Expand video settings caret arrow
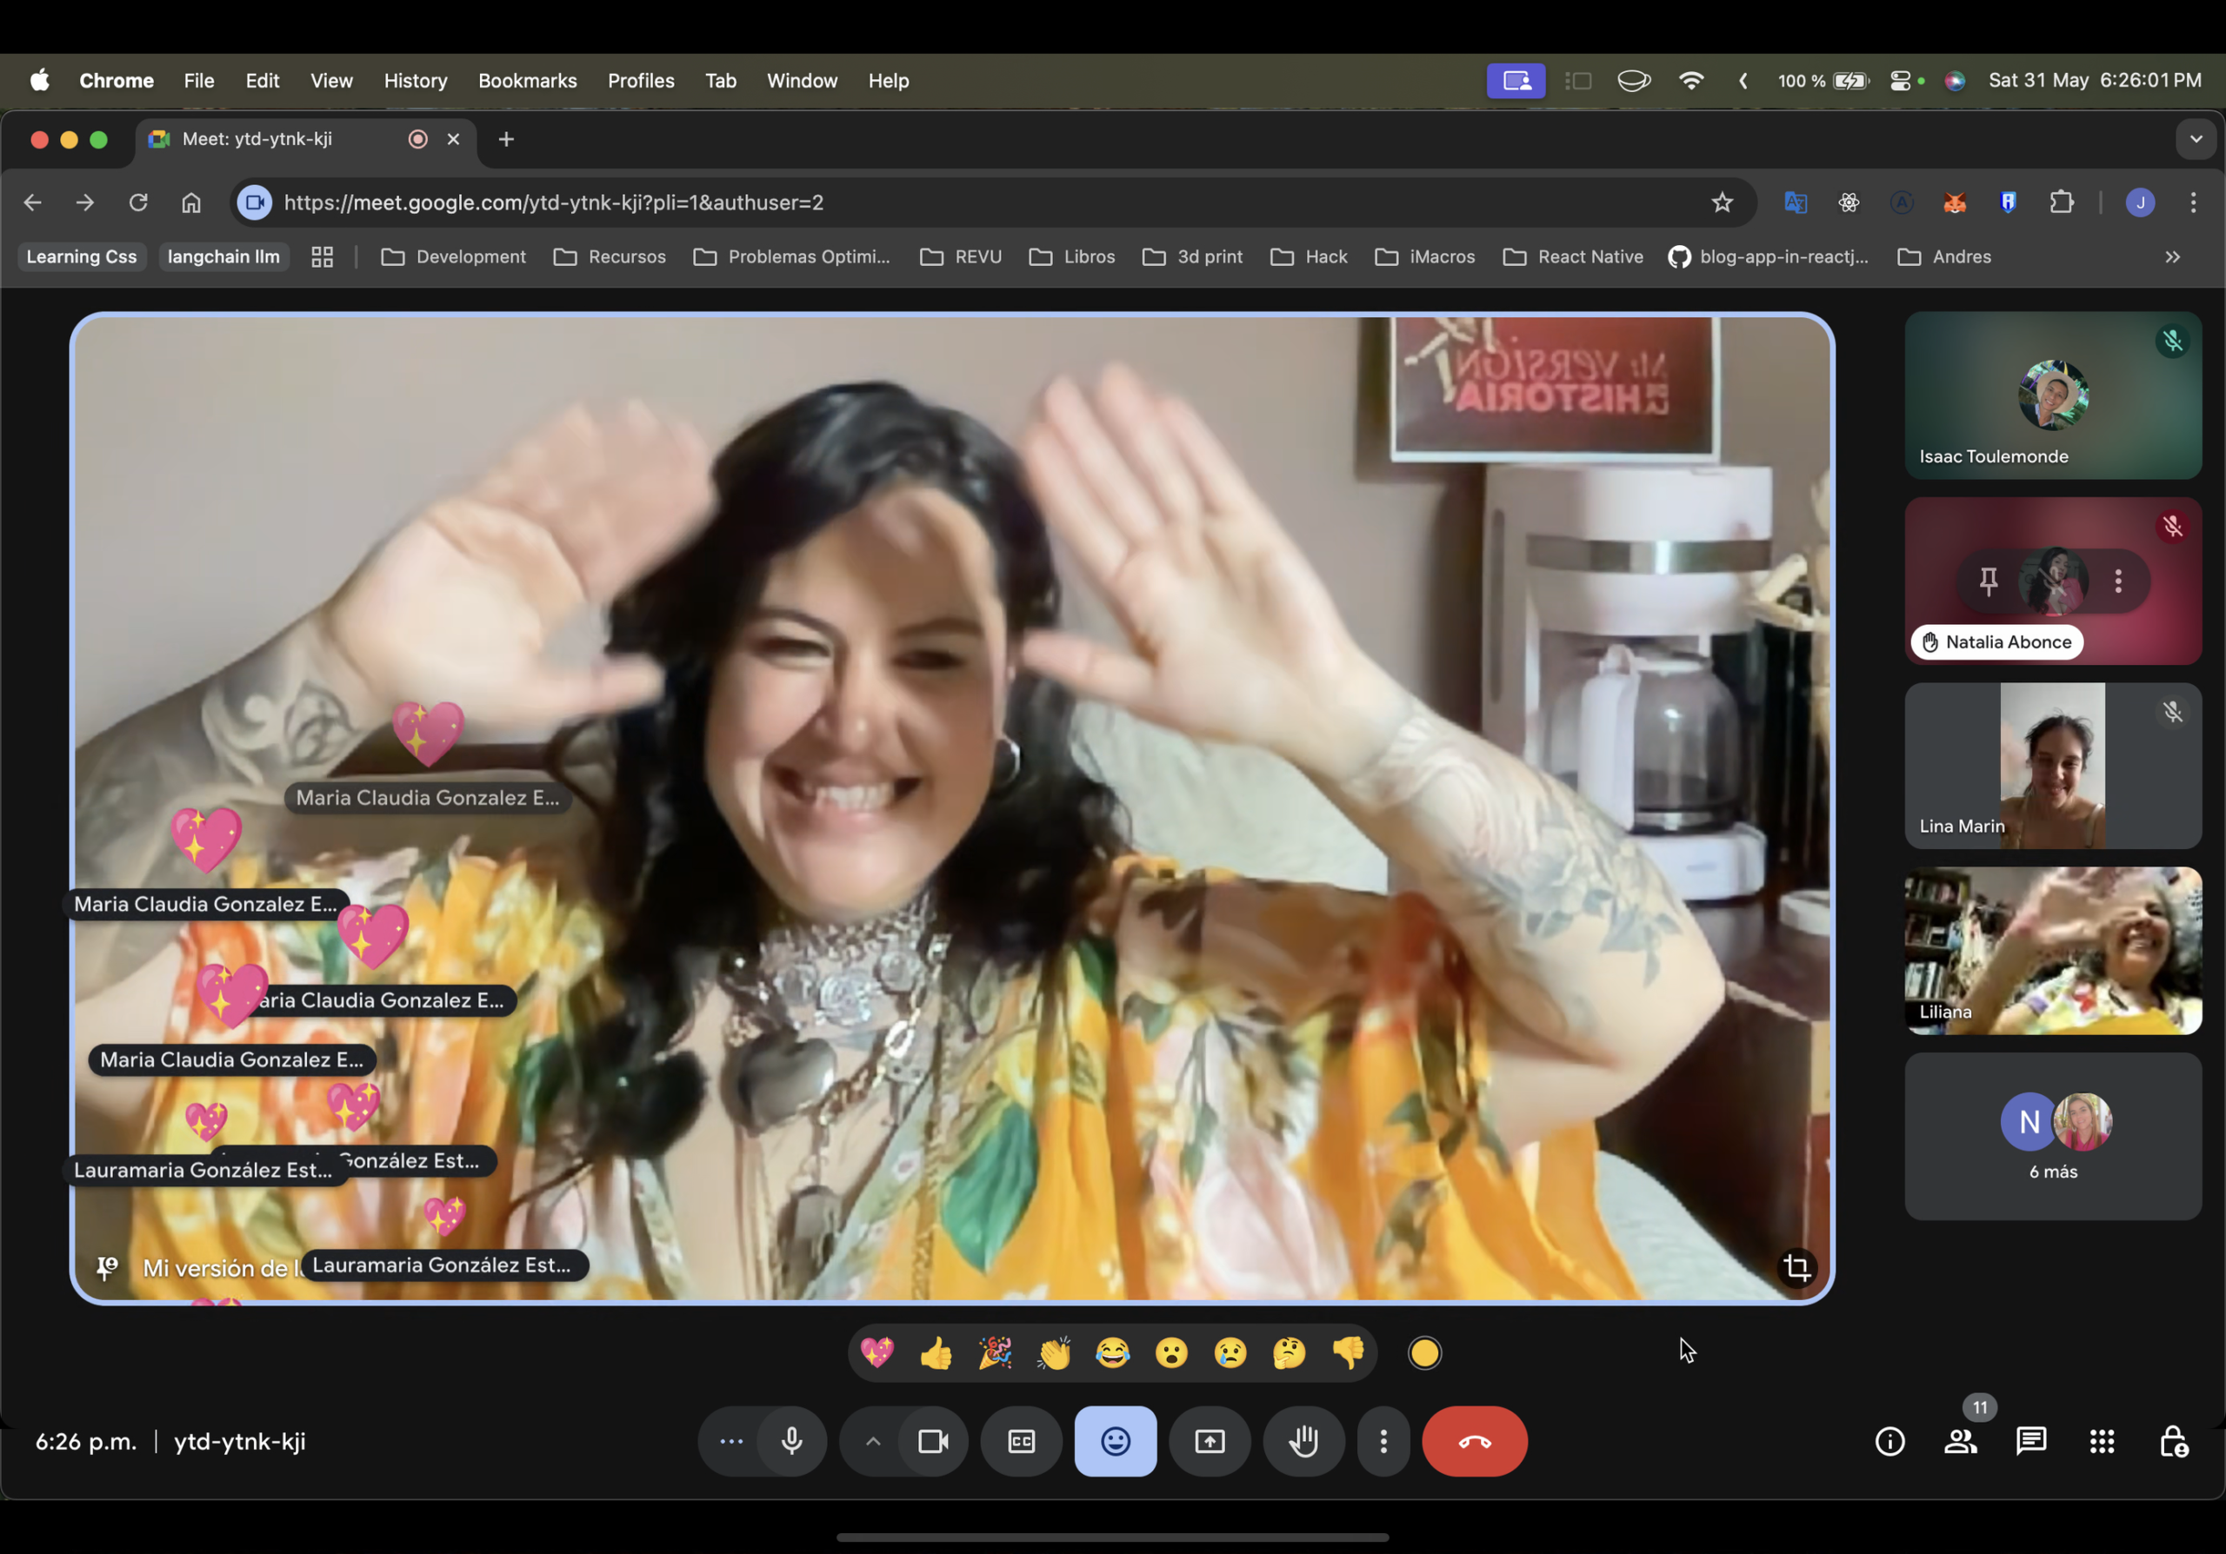Viewport: 2226px width, 1554px height. point(872,1441)
